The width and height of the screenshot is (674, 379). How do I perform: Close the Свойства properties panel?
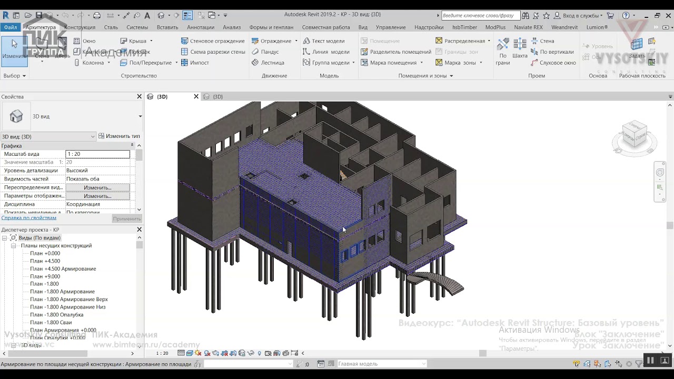[140, 97]
